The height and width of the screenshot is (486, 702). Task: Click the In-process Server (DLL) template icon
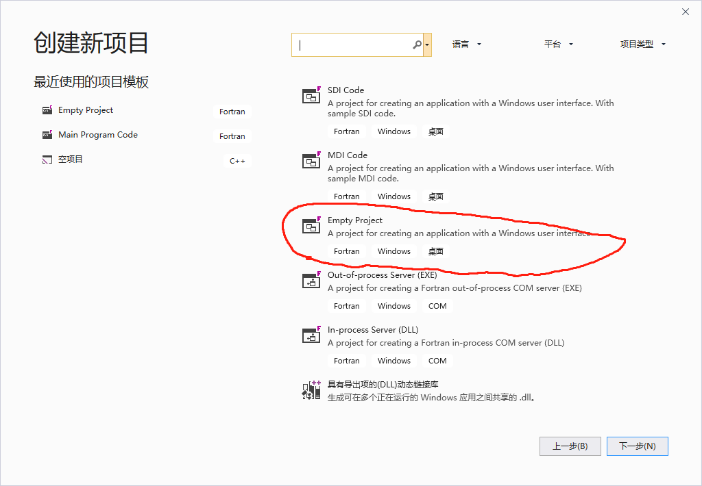tap(311, 335)
